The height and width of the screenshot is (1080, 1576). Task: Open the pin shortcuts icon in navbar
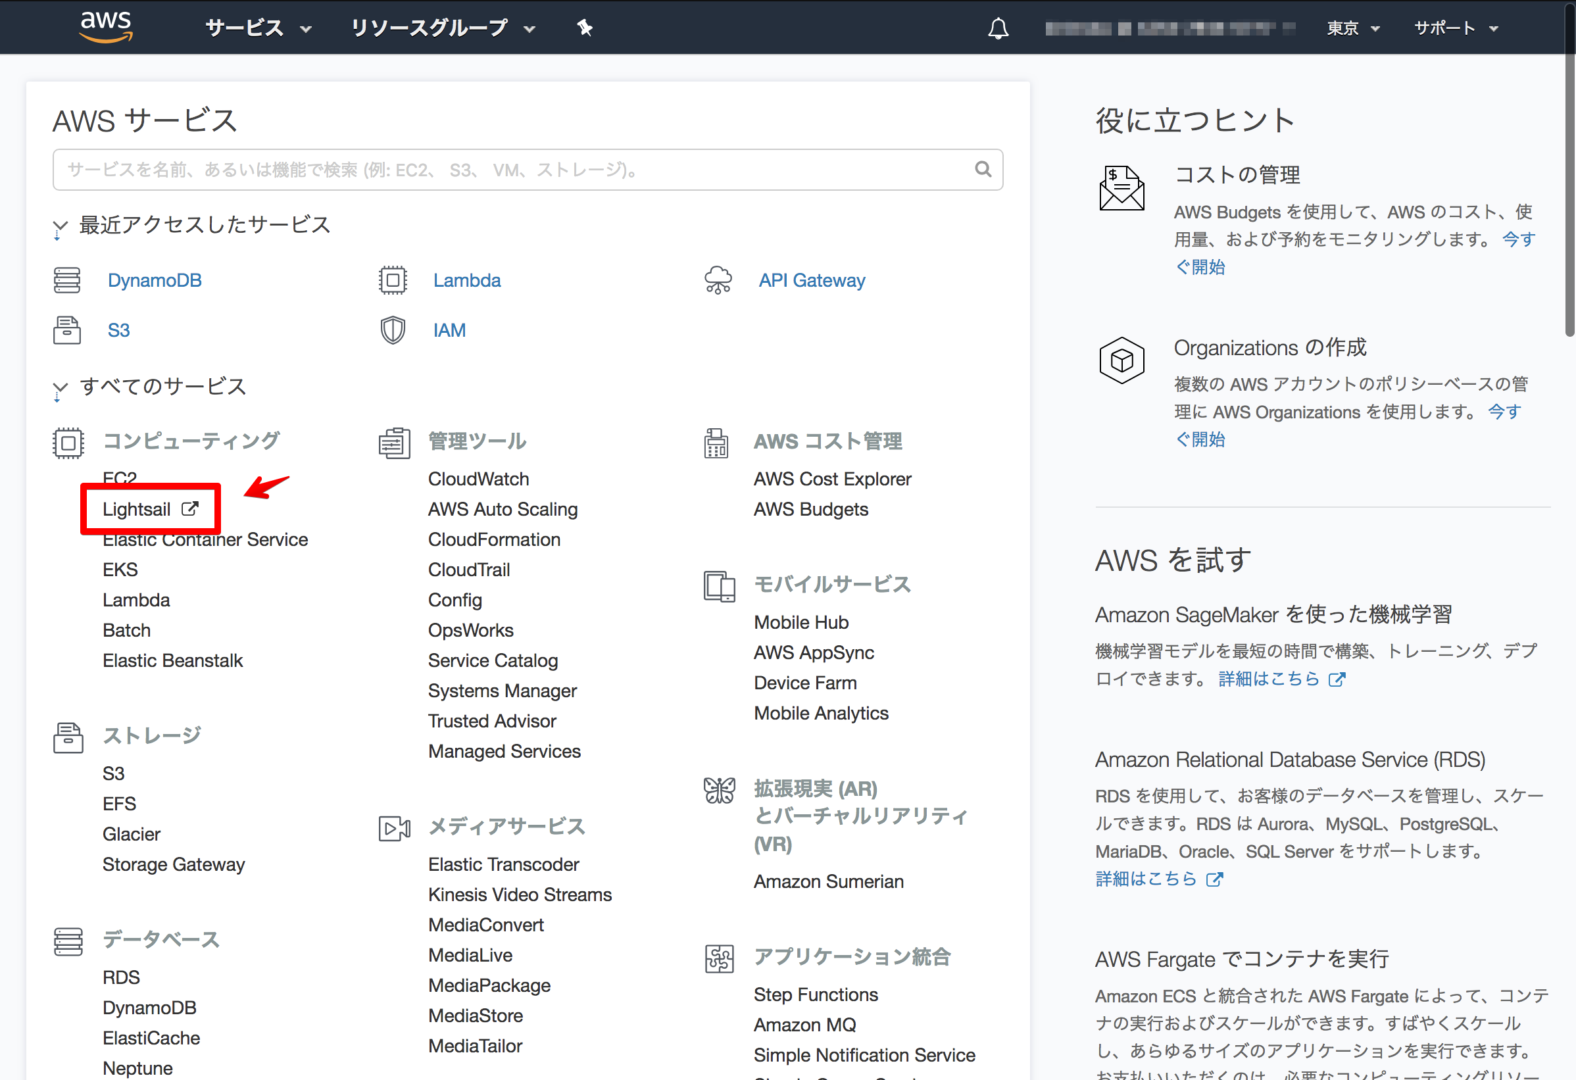tap(585, 28)
